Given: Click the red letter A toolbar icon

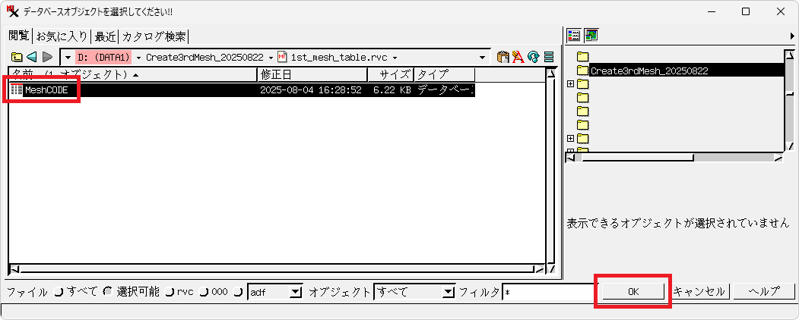Looking at the screenshot, I should pos(518,57).
